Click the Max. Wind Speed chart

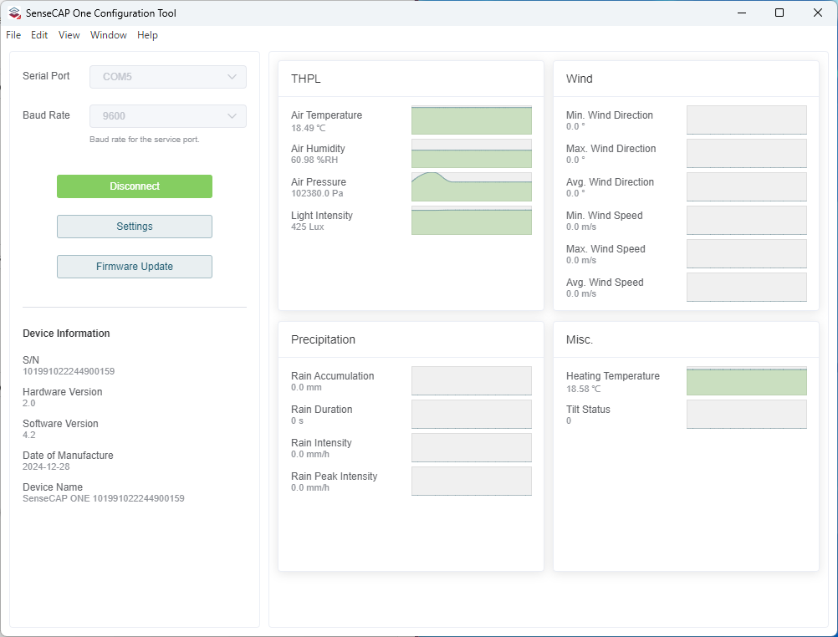click(747, 253)
